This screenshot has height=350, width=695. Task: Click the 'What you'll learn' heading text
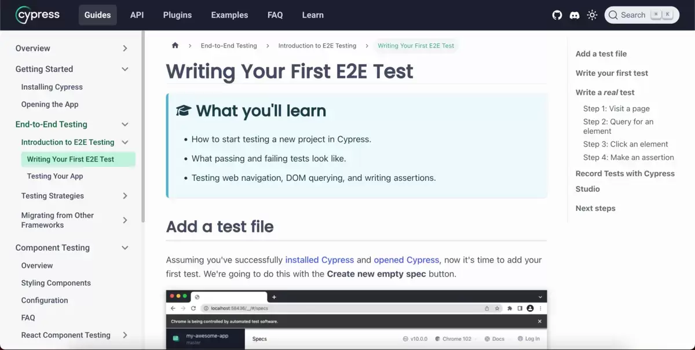tap(261, 111)
